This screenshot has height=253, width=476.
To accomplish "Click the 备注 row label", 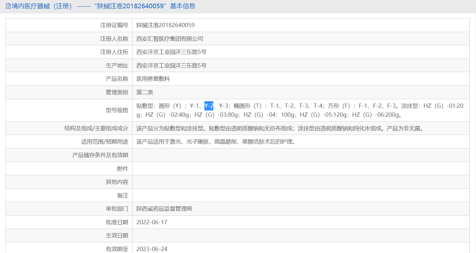I will (123, 195).
